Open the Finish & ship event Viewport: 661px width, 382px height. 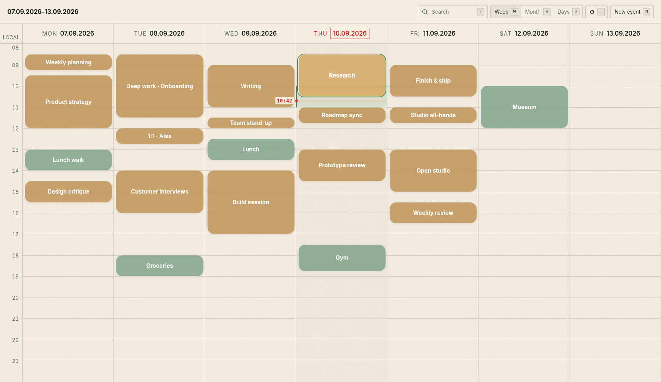[x=433, y=80]
